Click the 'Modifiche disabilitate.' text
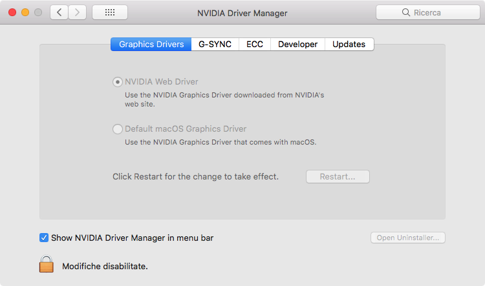This screenshot has height=286, width=485. pyautogui.click(x=105, y=266)
